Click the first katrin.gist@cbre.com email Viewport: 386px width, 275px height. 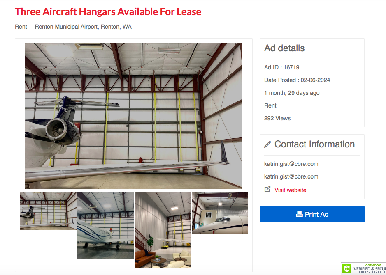(291, 164)
